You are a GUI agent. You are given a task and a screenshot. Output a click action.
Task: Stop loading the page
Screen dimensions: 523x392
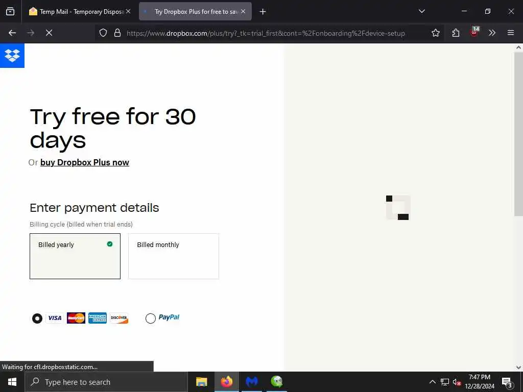[49, 33]
